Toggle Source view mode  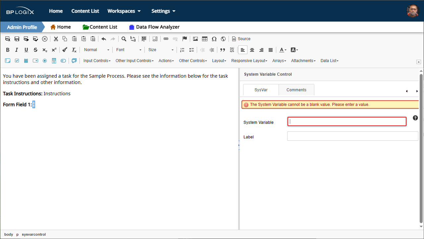pos(241,39)
